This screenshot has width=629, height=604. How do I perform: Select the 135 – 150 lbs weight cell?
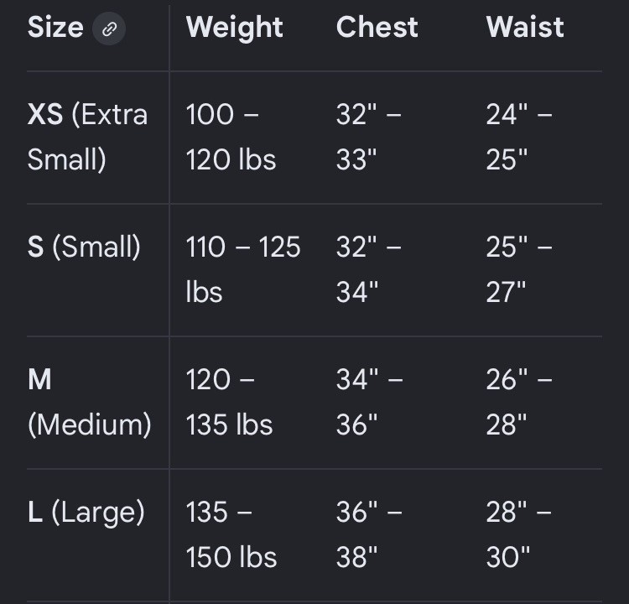[x=231, y=534]
